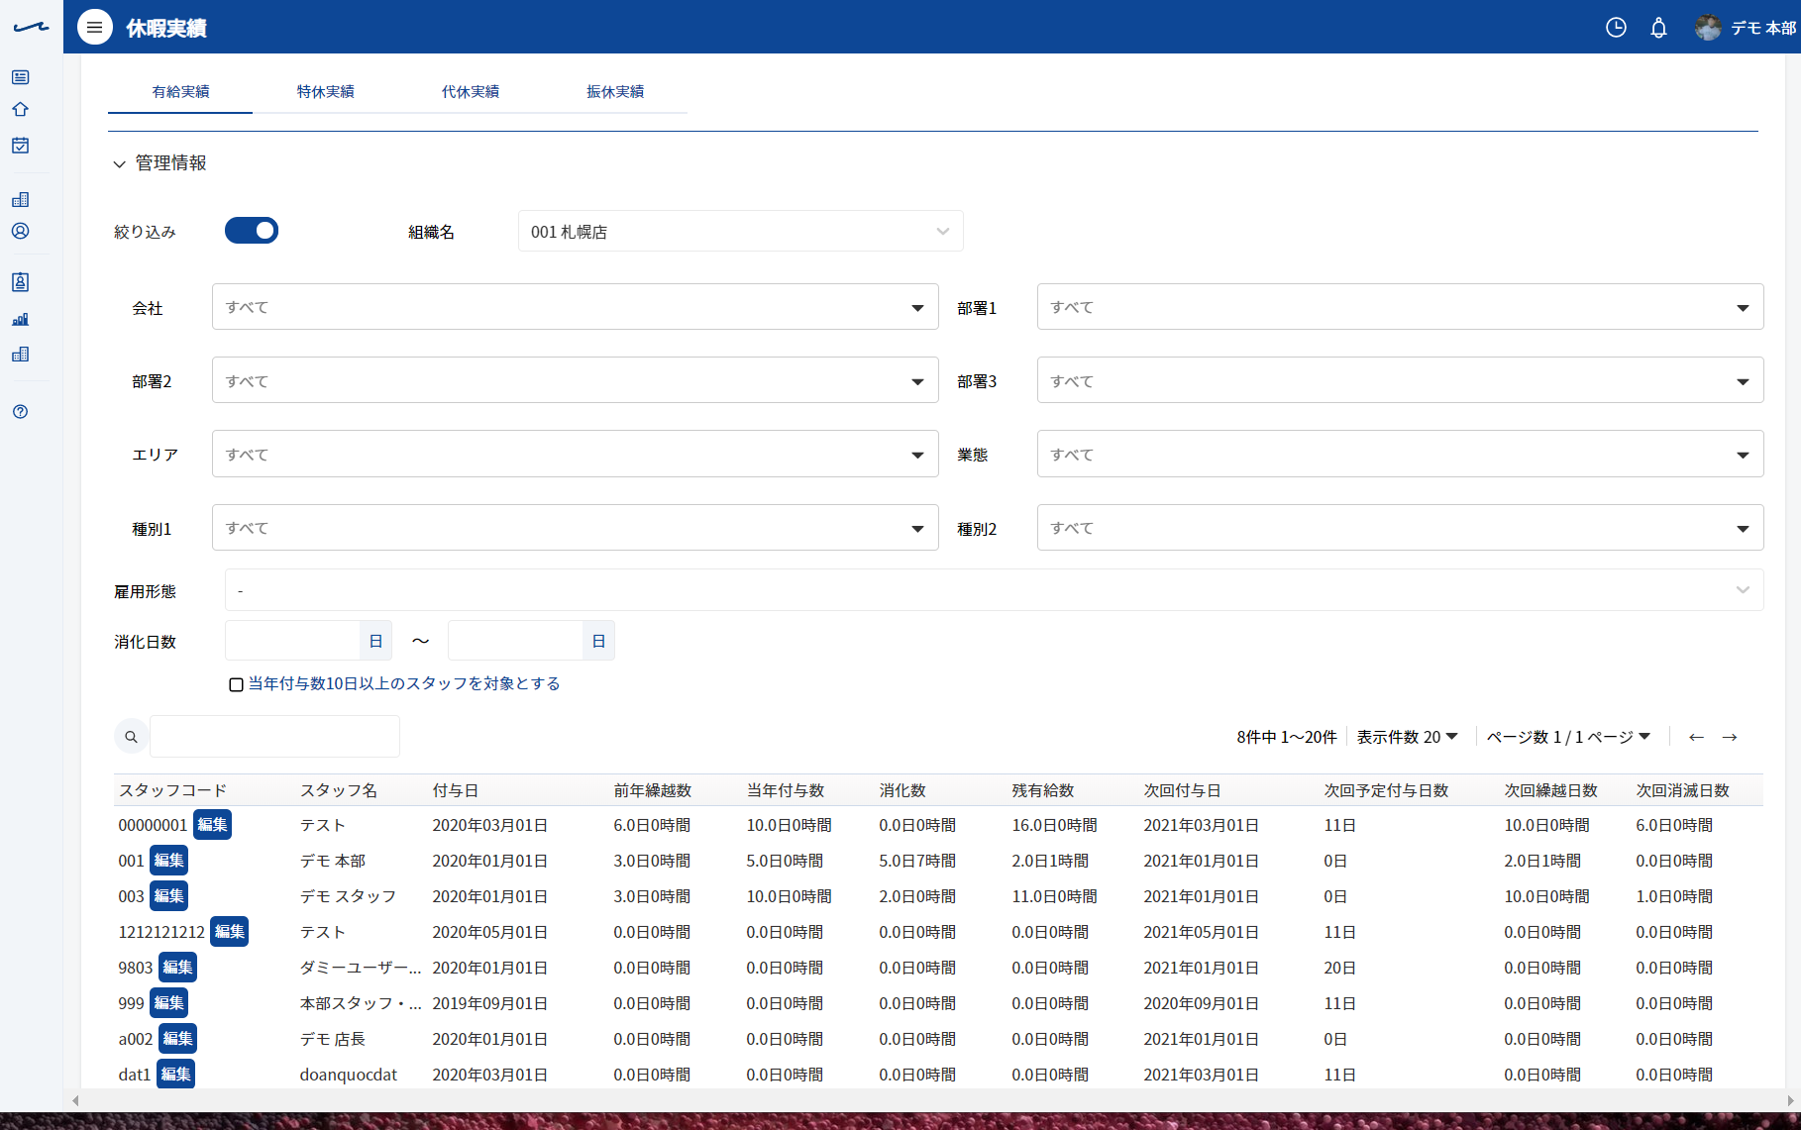This screenshot has height=1130, width=1801.
Task: Click staff name デモ 店長
Action: [x=333, y=1039]
